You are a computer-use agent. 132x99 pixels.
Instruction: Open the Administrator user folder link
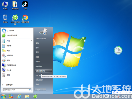(x=41, y=39)
